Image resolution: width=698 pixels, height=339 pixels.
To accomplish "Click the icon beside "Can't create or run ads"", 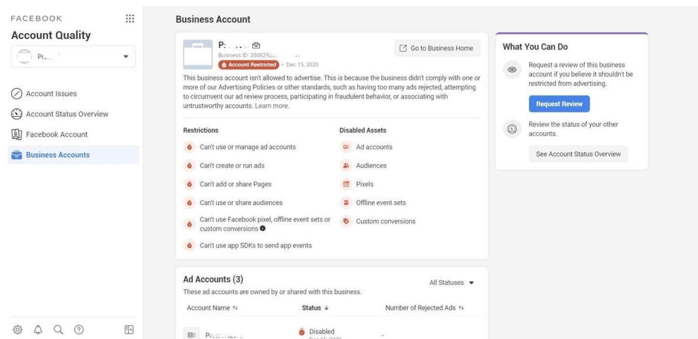I will 189,166.
